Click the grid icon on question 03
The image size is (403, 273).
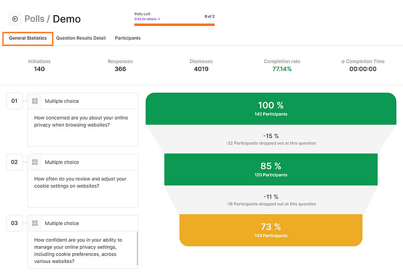point(35,223)
